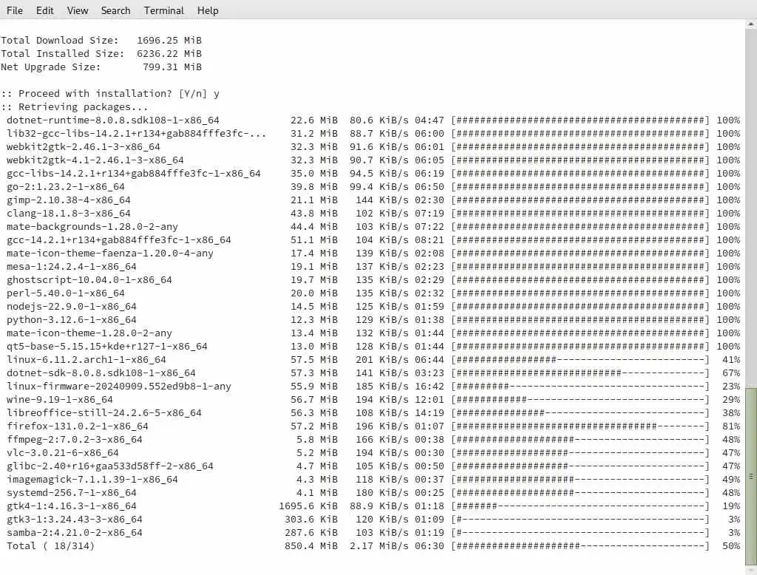Click the '57.5 MiB' size of linux
The height and width of the screenshot is (575, 757).
[x=313, y=360]
